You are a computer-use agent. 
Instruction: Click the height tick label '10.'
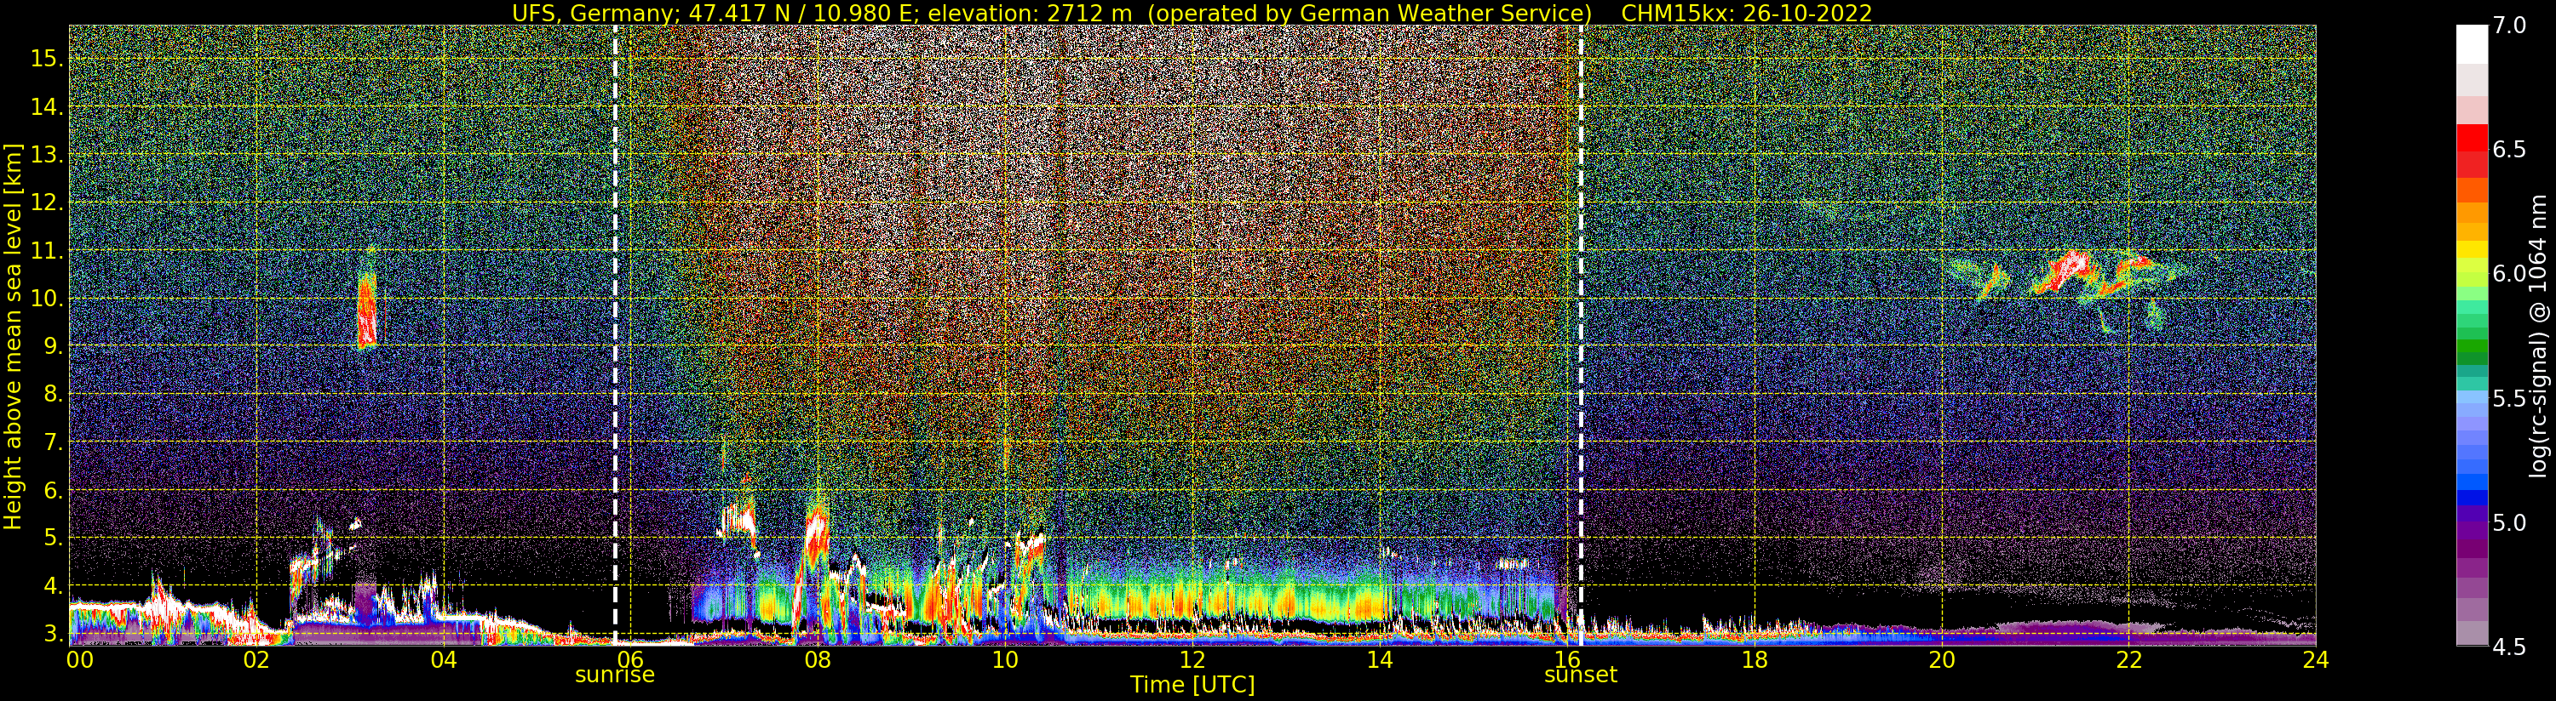click(47, 299)
